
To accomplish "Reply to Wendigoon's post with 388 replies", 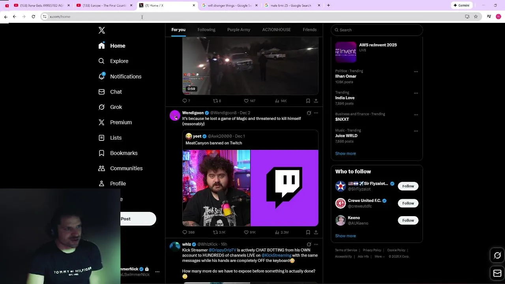I will pyautogui.click(x=188, y=232).
